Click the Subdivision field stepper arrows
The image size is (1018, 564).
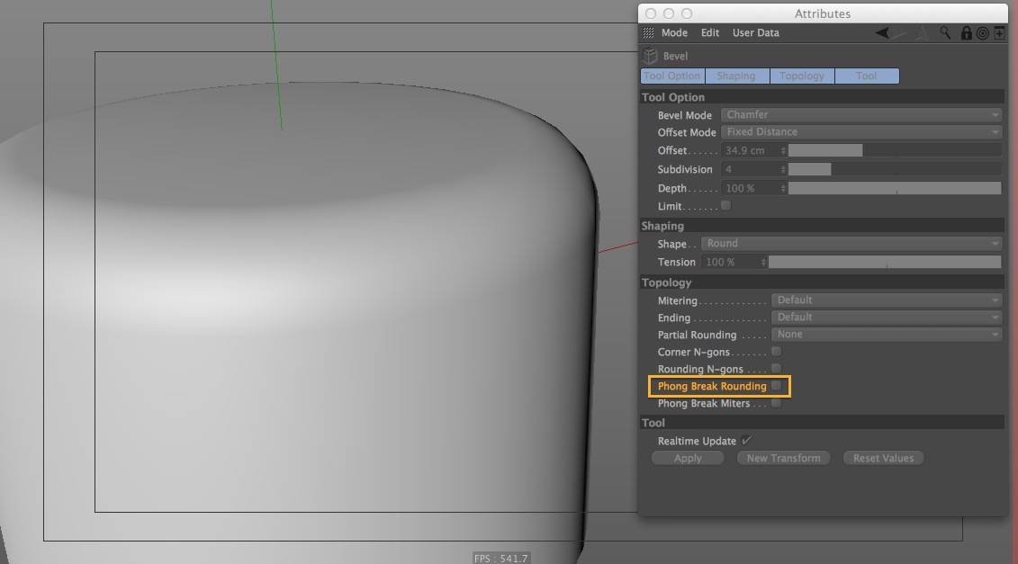783,169
